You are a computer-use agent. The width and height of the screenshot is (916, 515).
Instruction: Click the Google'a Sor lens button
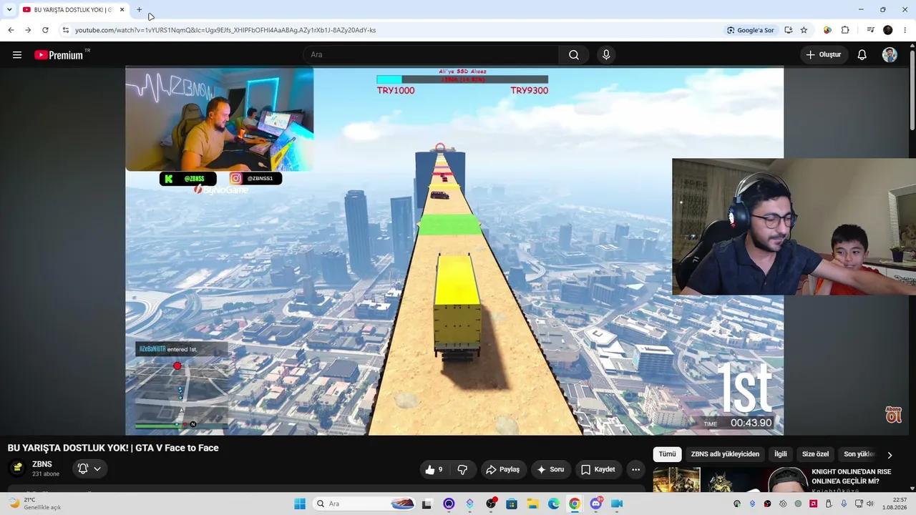click(x=751, y=30)
